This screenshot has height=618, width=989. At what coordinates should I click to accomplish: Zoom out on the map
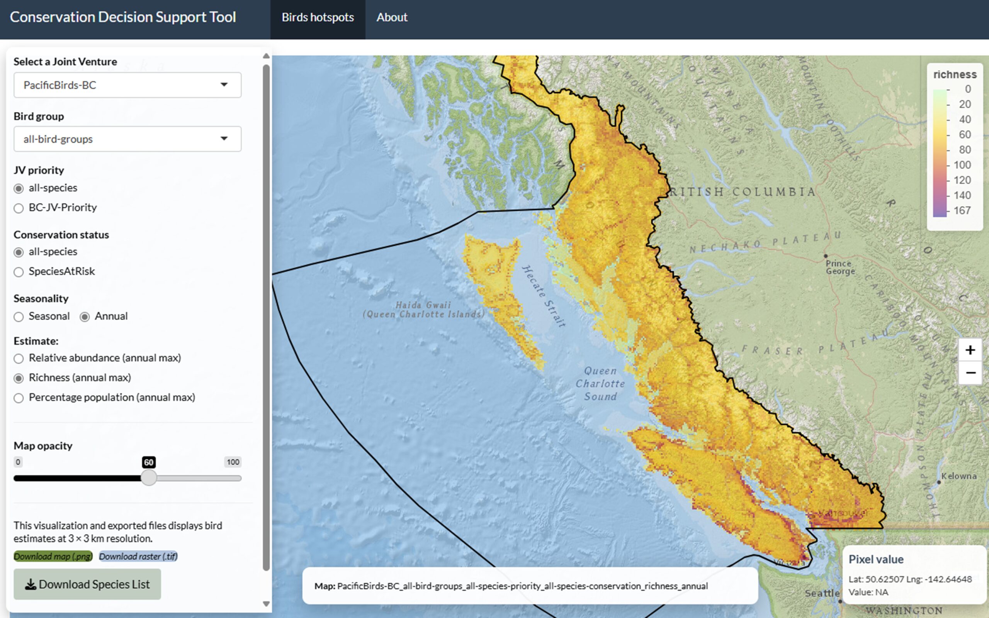[x=970, y=372]
